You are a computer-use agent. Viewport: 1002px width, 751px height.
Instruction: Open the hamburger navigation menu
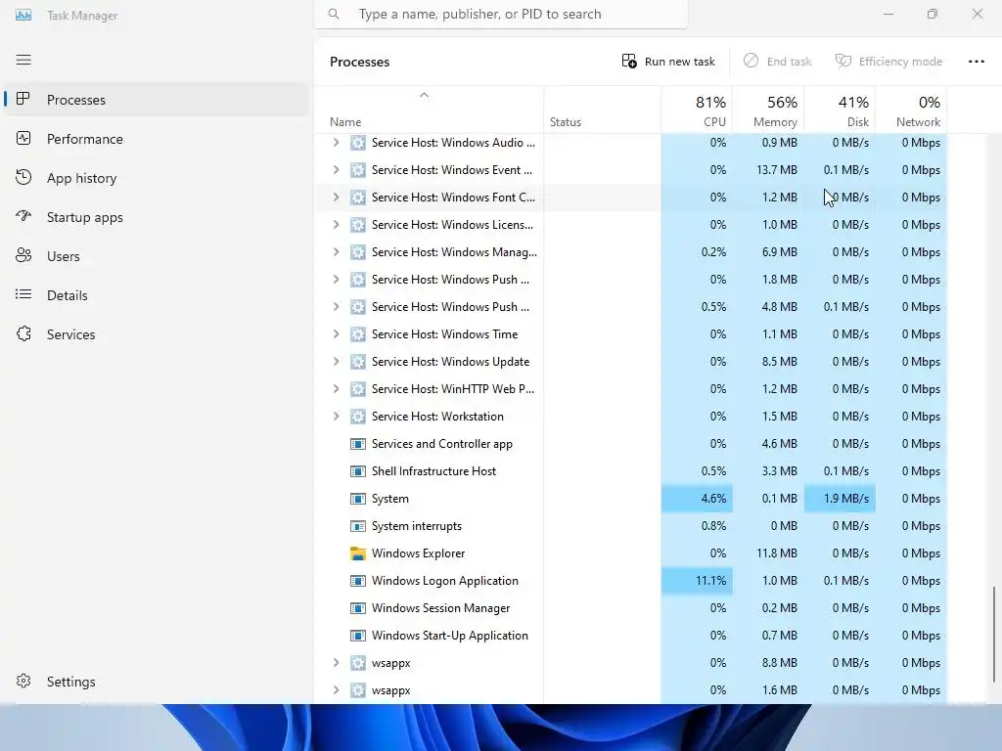[x=23, y=60]
